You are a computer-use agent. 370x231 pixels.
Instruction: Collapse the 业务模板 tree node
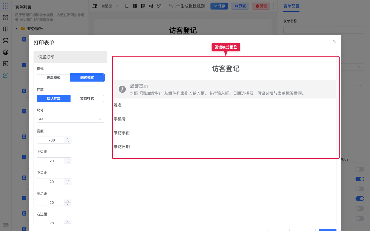pyautogui.click(x=16, y=29)
